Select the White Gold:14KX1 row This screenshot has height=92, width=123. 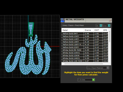tap(85, 58)
